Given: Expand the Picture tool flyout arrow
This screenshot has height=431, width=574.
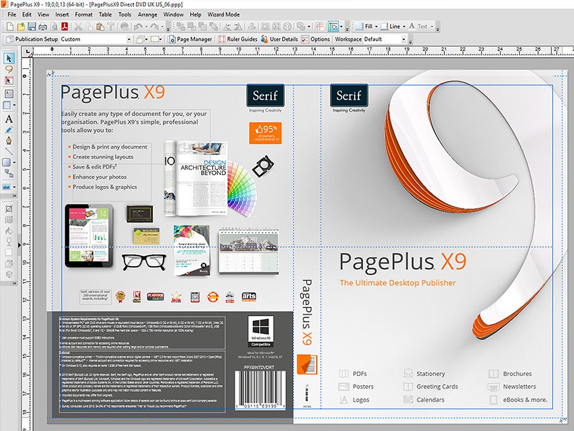Looking at the screenshot, I should click(14, 187).
